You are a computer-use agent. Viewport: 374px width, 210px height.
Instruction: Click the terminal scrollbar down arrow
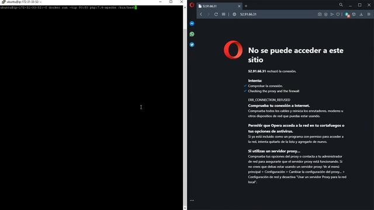click(x=185, y=208)
